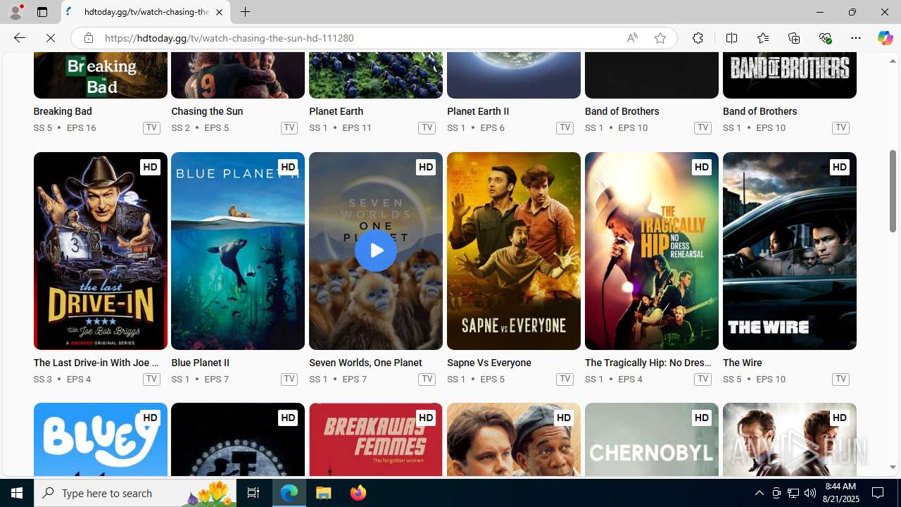
Task: Go back to the previous page
Action: coord(19,38)
